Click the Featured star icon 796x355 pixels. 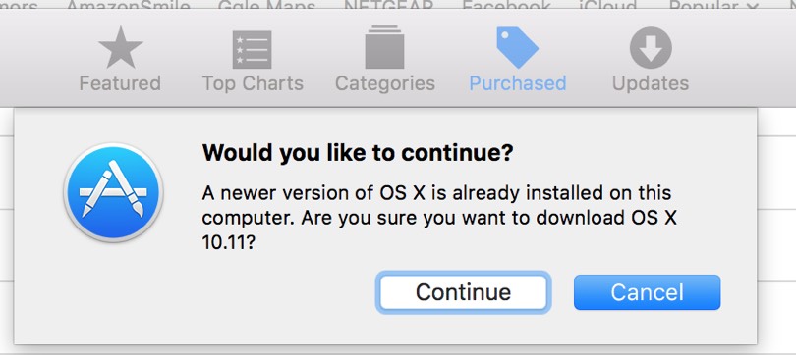(120, 48)
